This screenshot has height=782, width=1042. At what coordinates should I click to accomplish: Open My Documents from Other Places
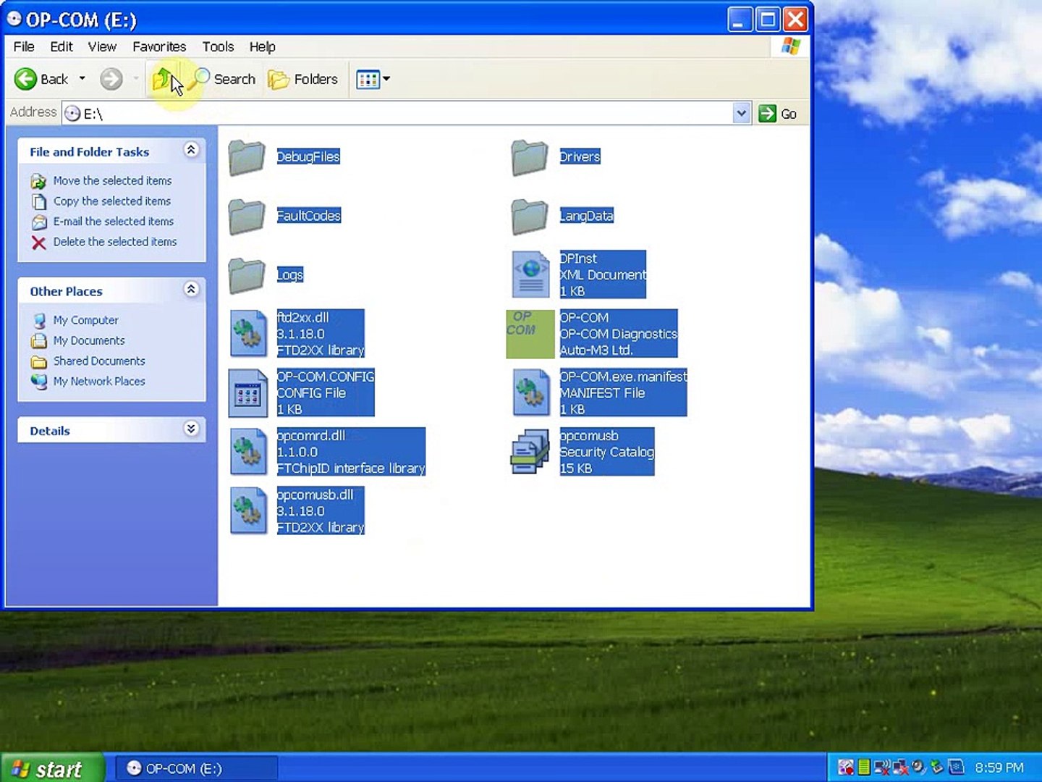[88, 340]
